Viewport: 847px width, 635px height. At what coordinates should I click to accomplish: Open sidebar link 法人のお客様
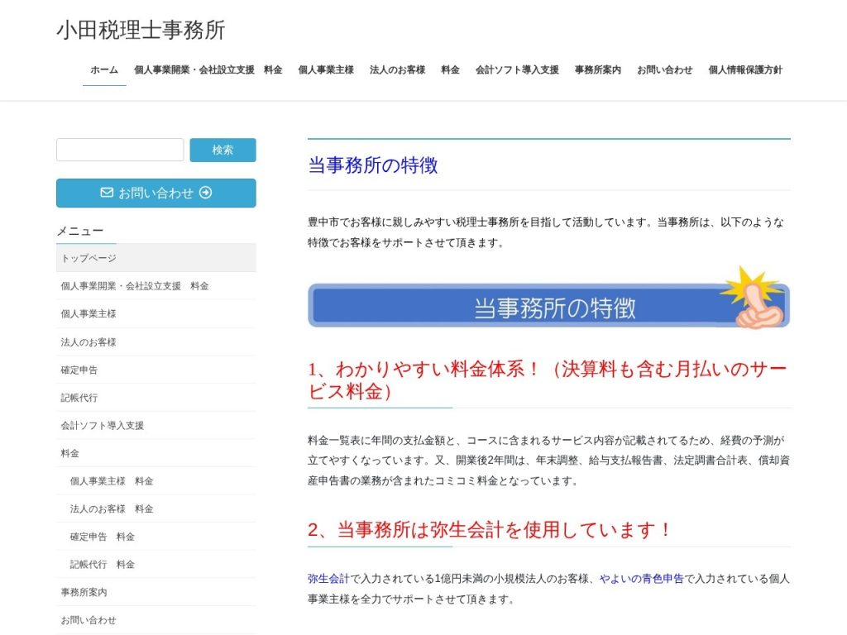pos(156,341)
